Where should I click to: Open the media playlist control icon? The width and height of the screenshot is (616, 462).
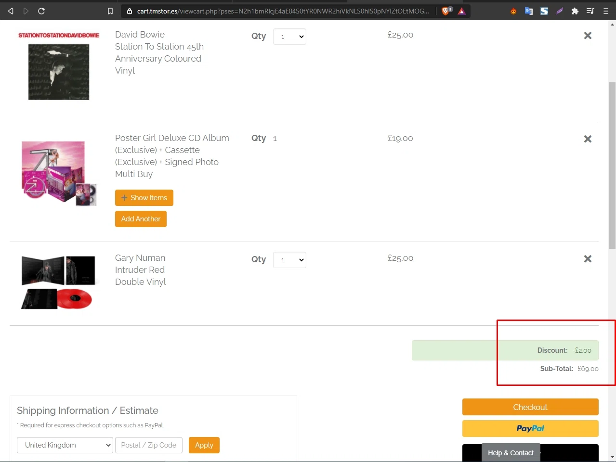(590, 11)
